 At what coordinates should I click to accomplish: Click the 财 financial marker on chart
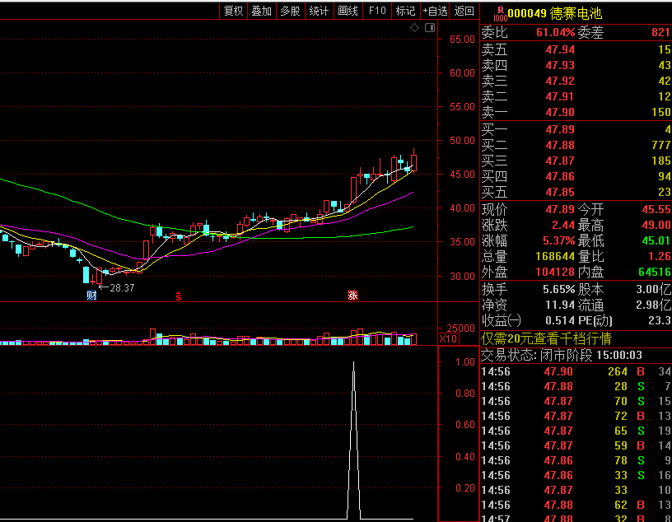(x=91, y=296)
